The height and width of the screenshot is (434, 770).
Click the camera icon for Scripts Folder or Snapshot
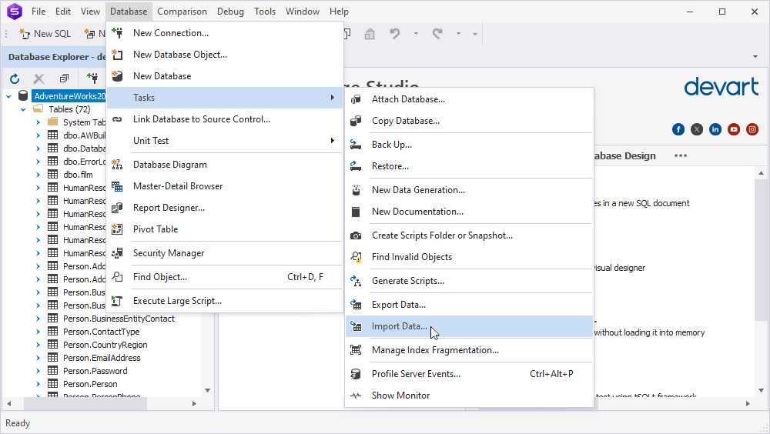tap(356, 235)
